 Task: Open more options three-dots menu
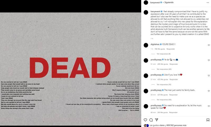pyautogui.click(x=208, y=3)
